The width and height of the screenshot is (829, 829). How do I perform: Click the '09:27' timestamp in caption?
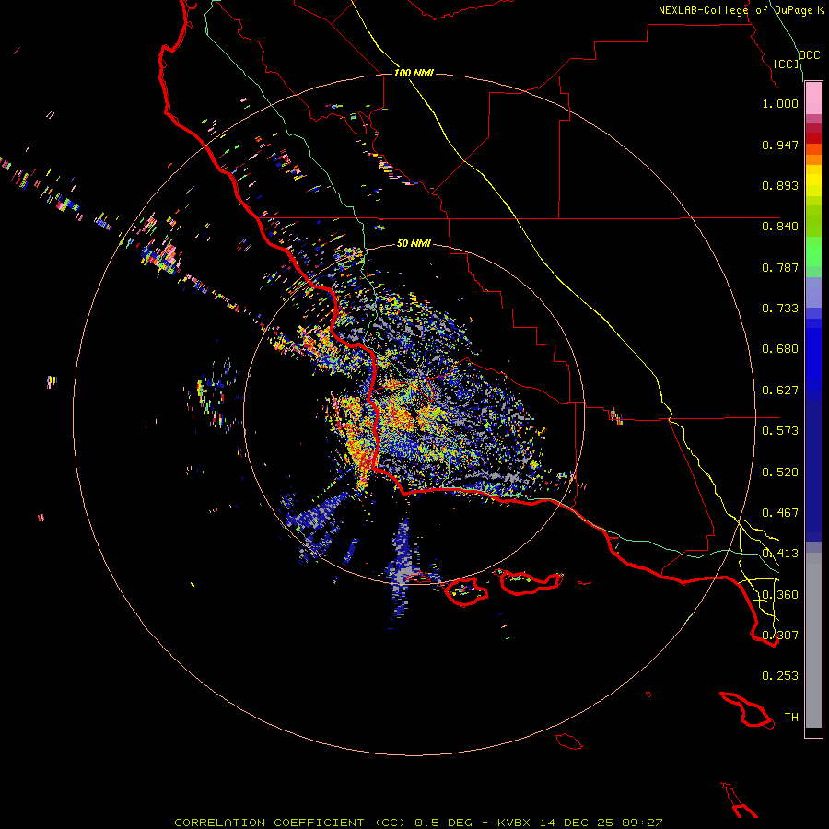click(642, 823)
